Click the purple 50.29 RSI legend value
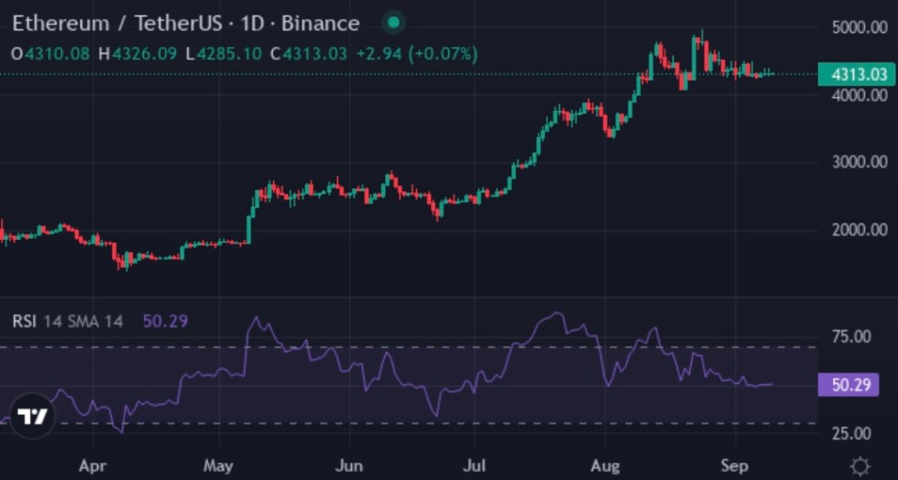The height and width of the screenshot is (480, 898). tap(166, 322)
